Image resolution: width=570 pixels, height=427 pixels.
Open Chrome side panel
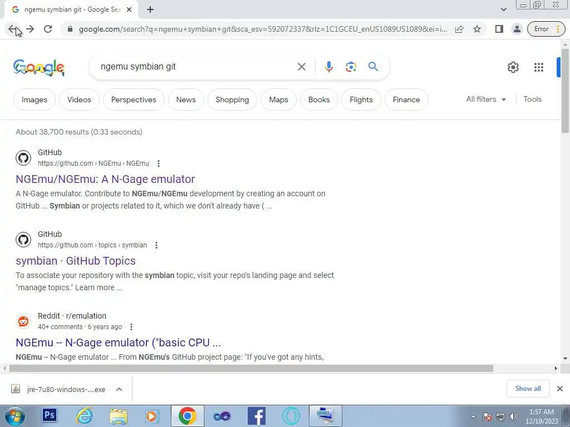pos(499,29)
